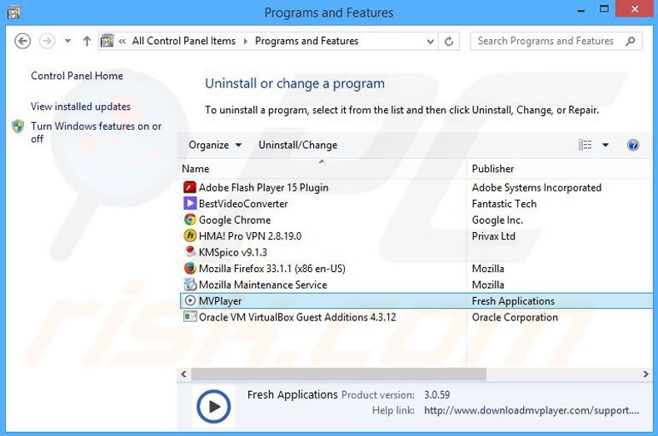This screenshot has height=436, width=658.
Task: Click Fantastic Tech publisher cell
Action: click(504, 204)
